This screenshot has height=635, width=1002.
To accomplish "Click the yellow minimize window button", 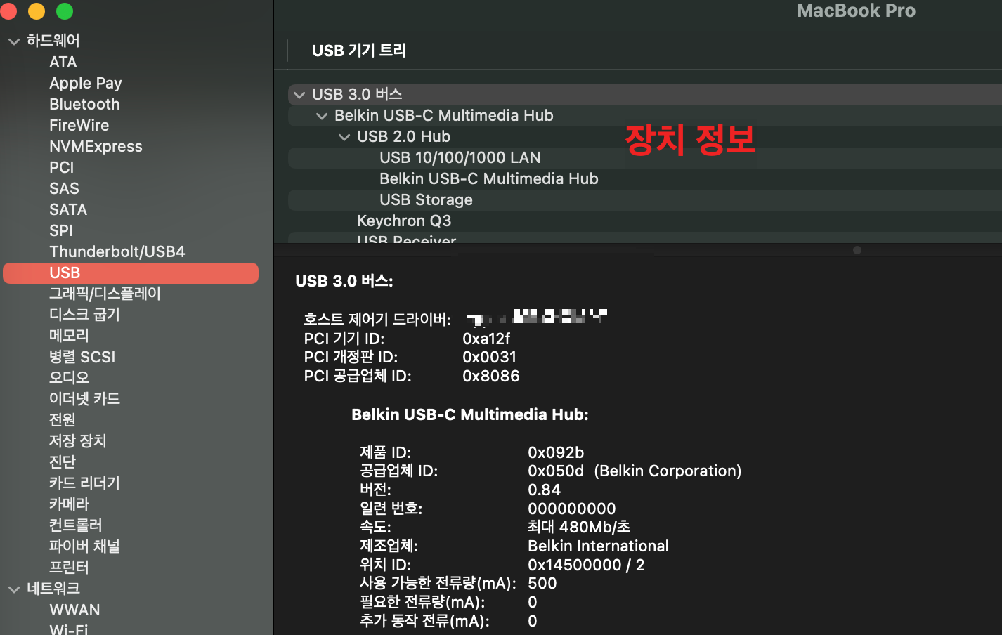I will tap(37, 11).
